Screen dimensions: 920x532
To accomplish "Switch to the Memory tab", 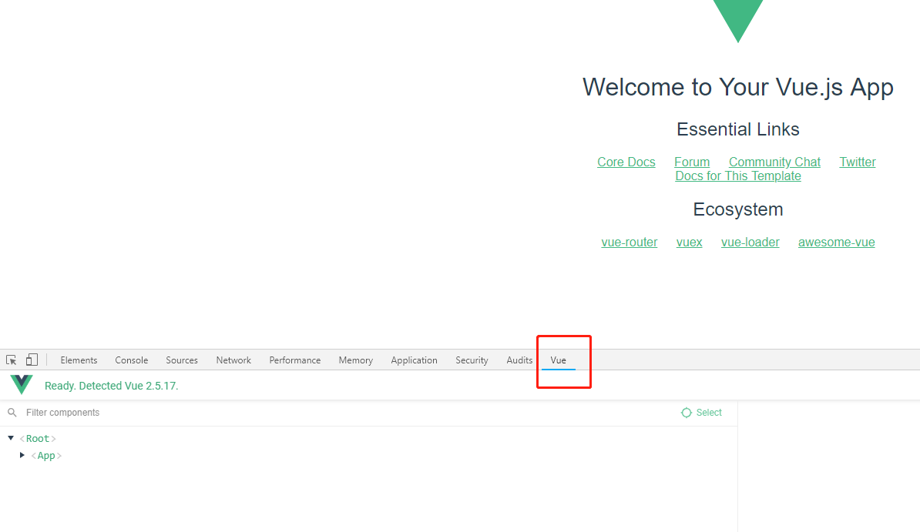I will coord(355,360).
